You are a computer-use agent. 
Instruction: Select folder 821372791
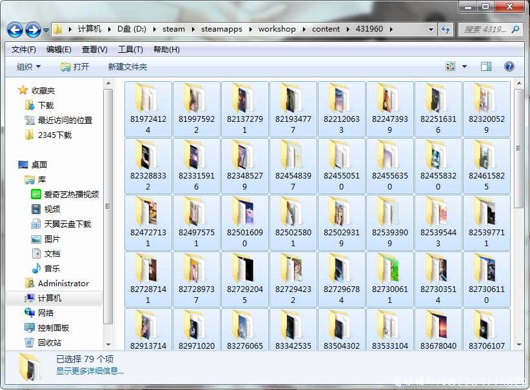tap(245, 109)
